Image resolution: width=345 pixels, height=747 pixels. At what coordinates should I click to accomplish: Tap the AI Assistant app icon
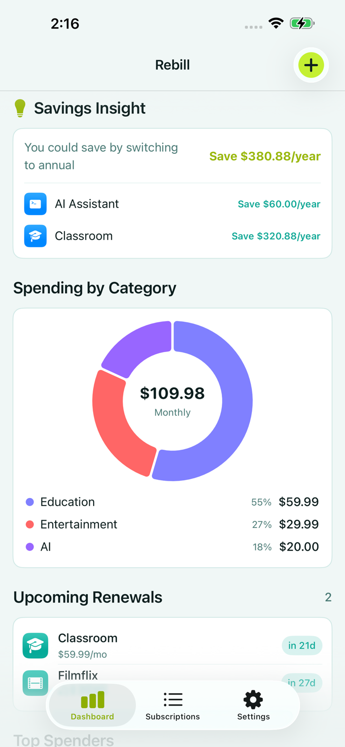pos(35,204)
